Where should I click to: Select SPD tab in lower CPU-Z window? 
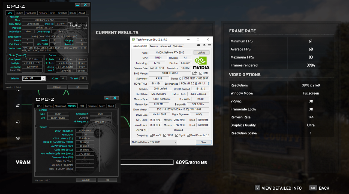click(x=82, y=106)
